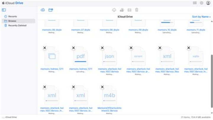Select the memoirs_holmes_1211 windows-style file icon
This screenshot has height=120, width=213.
pos(52,56)
